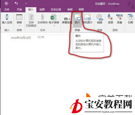Image resolution: width=135 pixels, height=115 pixels.
Task: Click the 文件打印样式 icon
Action: 31,17
